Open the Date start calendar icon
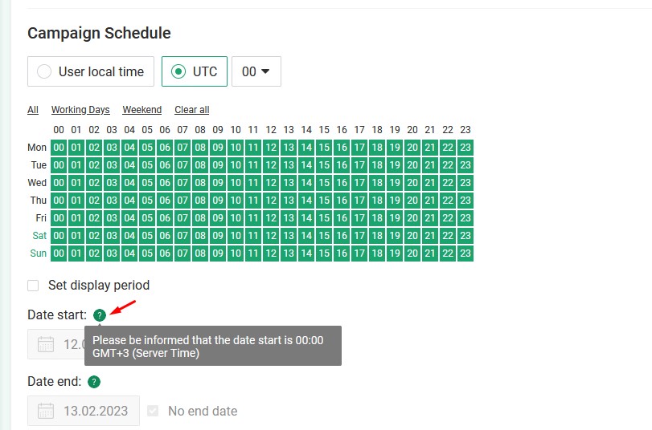 click(x=46, y=344)
